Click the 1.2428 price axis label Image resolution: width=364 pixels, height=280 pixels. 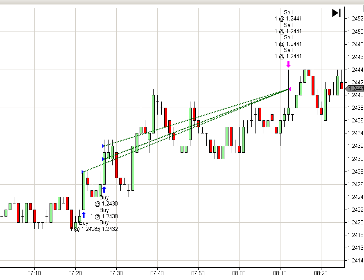click(x=355, y=172)
